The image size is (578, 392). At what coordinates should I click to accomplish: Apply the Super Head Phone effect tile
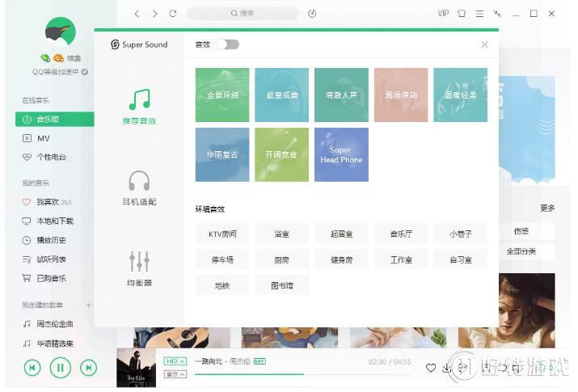341,154
